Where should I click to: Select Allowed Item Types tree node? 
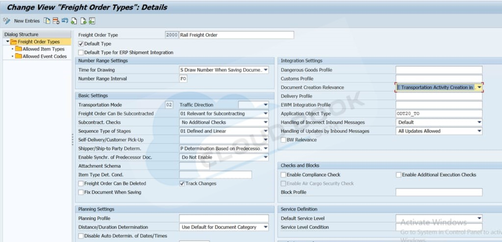44,49
